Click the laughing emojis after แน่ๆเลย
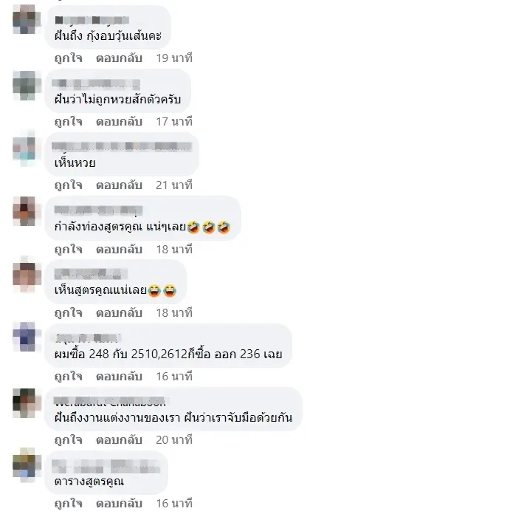This screenshot has height=514, width=513. (x=209, y=227)
